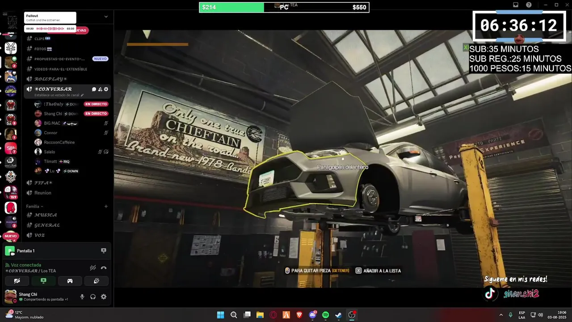
Task: Open Discord from the taskbar
Action: pos(312,315)
